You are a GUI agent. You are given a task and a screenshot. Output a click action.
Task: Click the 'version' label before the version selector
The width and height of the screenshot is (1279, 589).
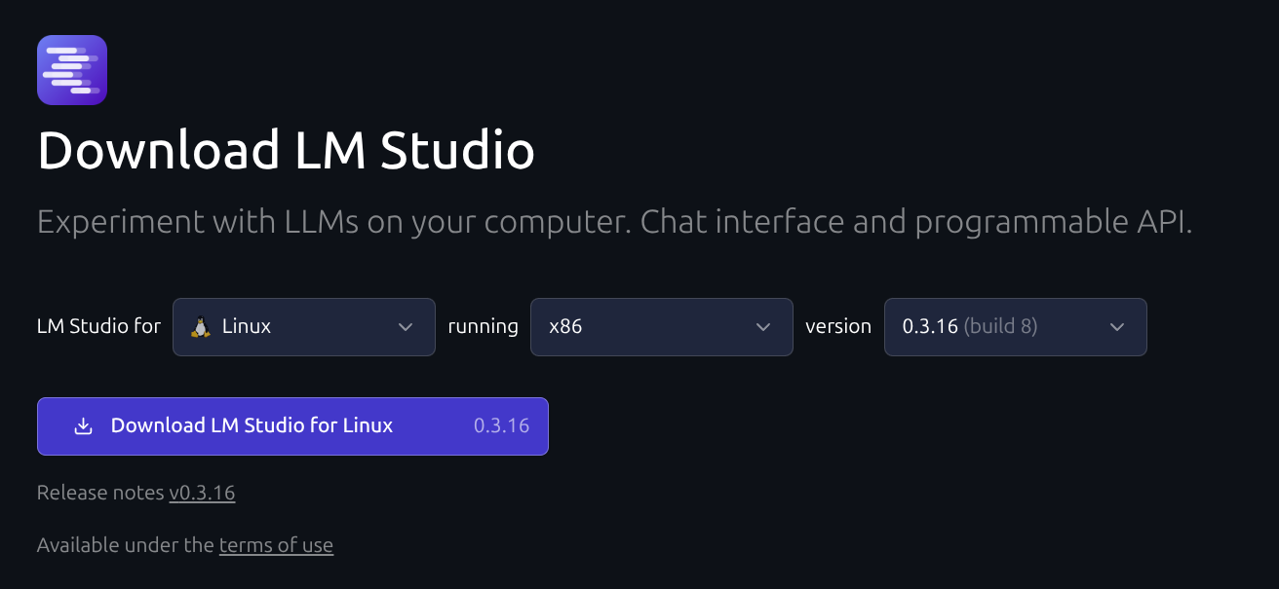pos(838,326)
